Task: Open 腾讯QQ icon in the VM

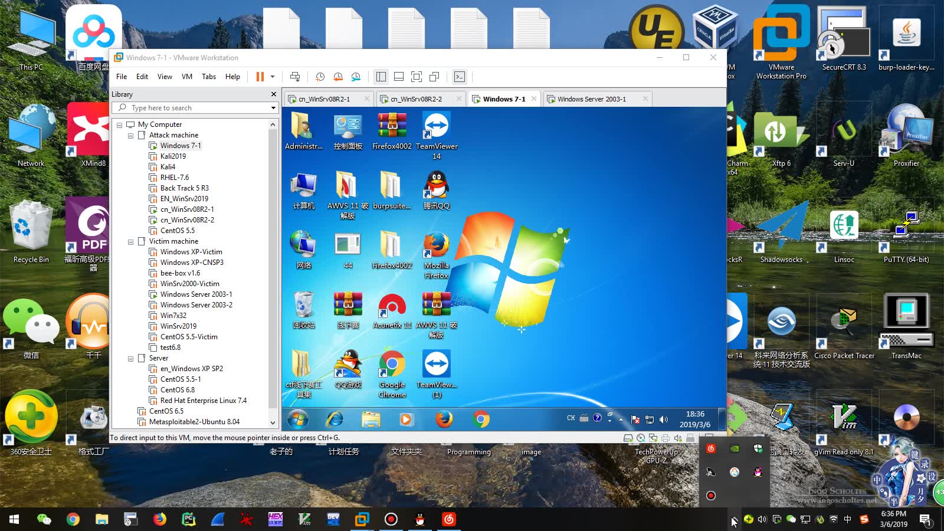Action: click(x=437, y=191)
